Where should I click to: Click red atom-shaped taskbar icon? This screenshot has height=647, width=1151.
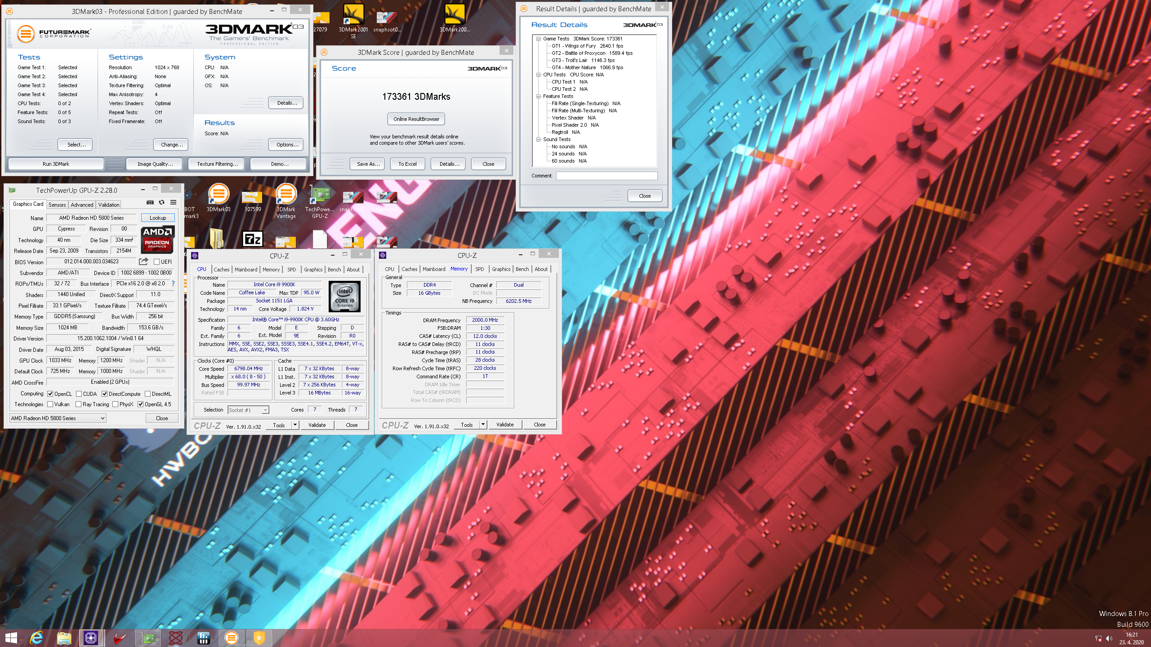tap(176, 638)
